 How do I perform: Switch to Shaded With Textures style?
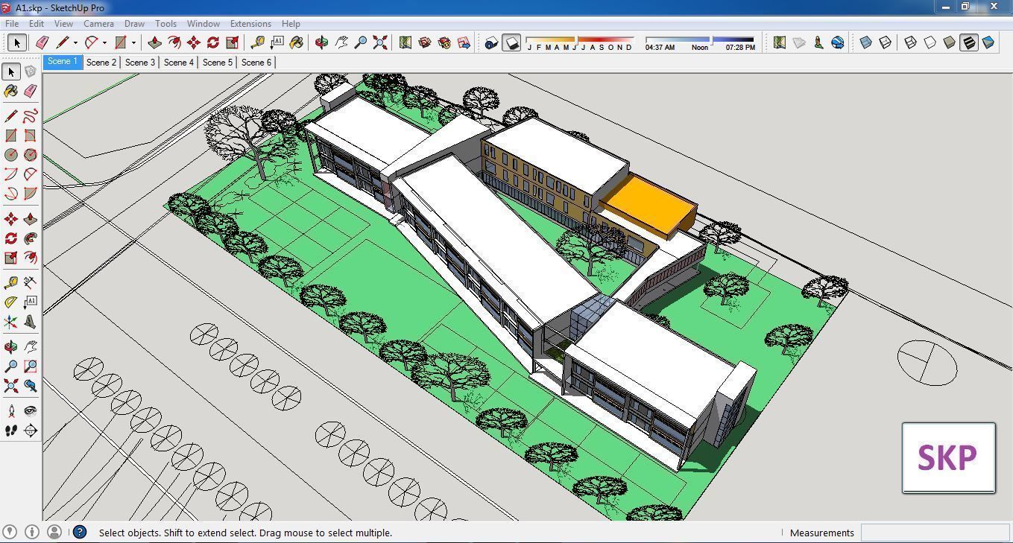pos(969,42)
